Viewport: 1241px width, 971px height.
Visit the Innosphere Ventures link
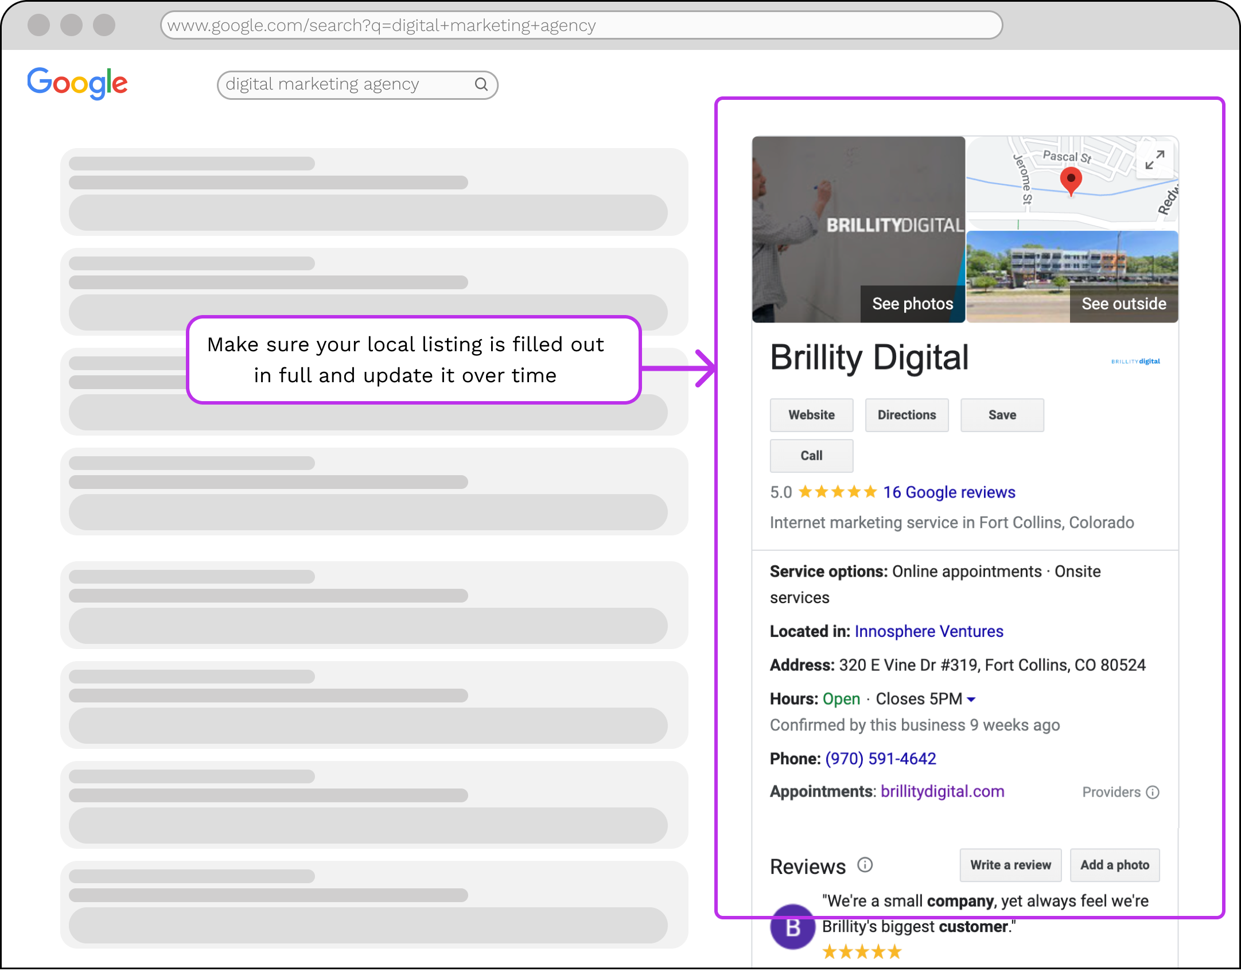tap(928, 631)
